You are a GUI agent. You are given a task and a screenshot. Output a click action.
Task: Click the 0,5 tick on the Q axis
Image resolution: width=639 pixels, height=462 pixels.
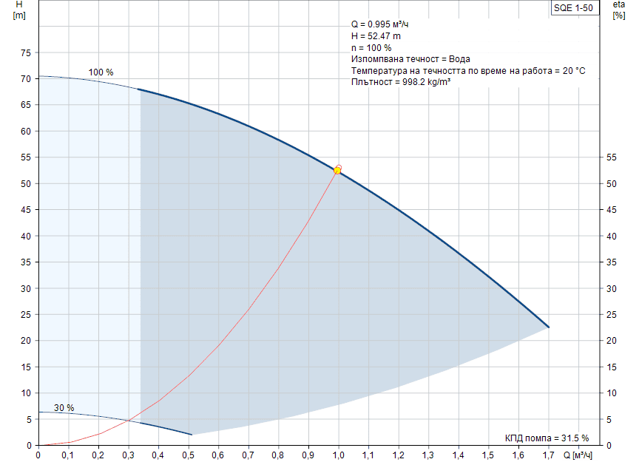(189, 455)
